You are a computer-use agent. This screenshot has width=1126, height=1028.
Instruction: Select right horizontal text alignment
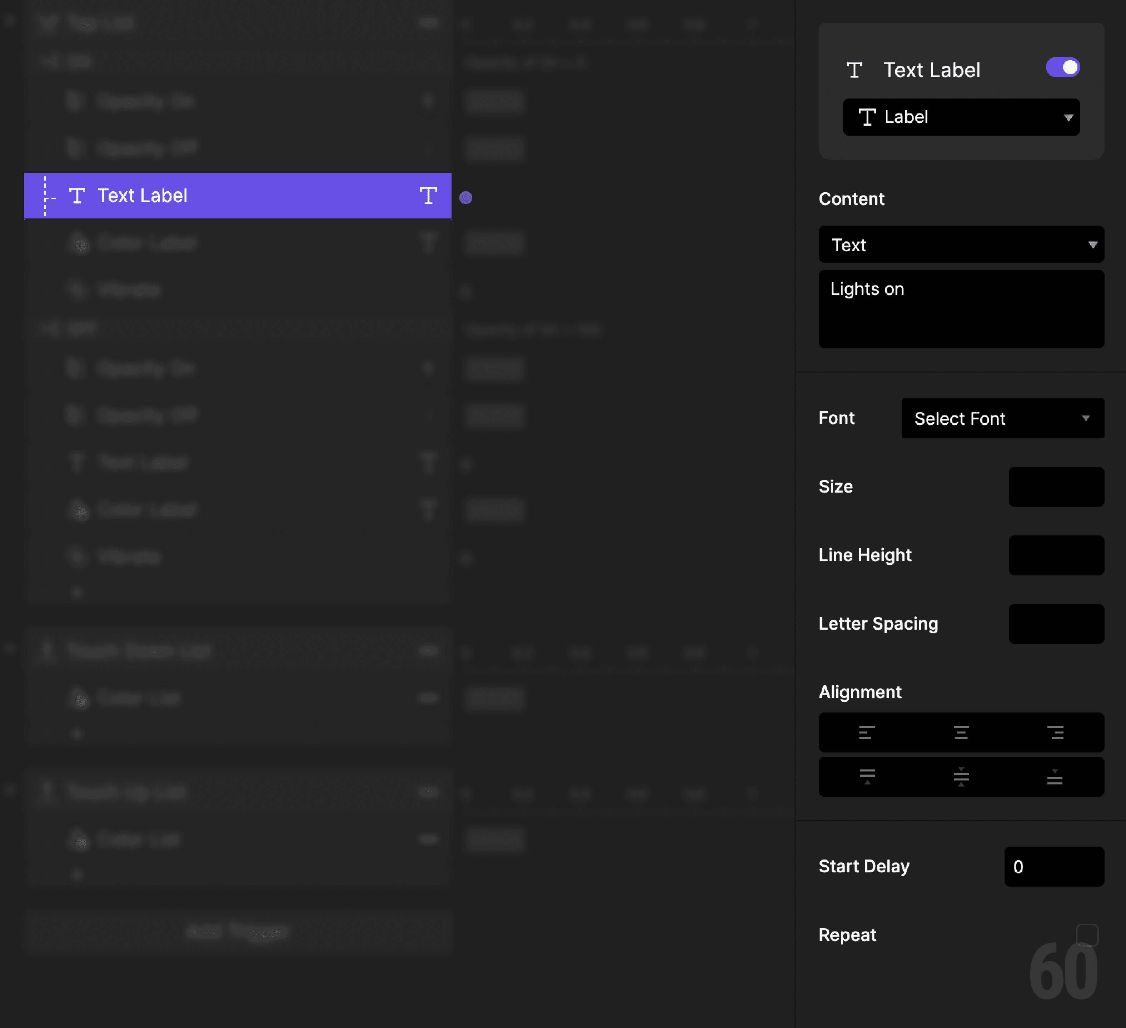pos(1056,732)
